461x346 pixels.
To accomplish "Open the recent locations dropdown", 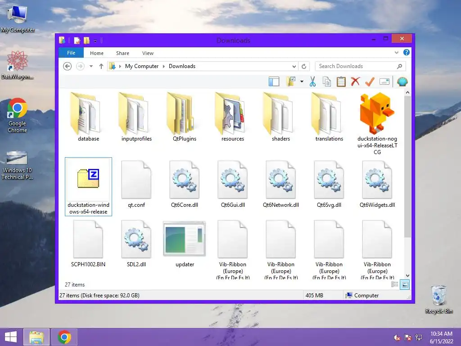I will pyautogui.click(x=91, y=66).
